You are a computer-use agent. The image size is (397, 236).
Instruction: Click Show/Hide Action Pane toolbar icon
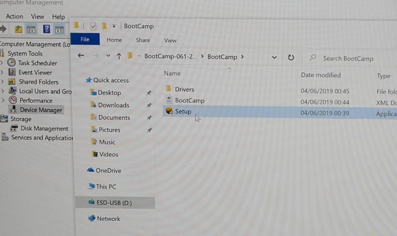(x=59, y=30)
